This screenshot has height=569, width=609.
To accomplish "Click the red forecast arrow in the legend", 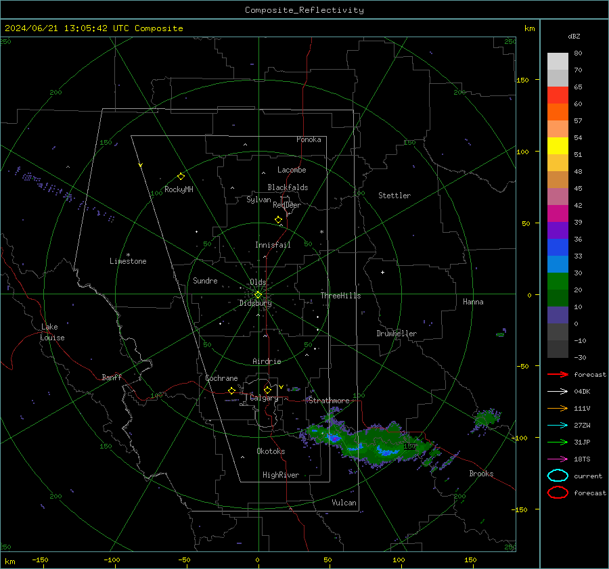I will tap(558, 374).
